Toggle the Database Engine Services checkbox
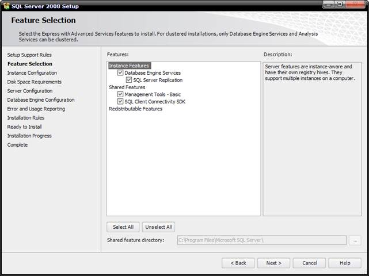369x276 pixels. [120, 72]
